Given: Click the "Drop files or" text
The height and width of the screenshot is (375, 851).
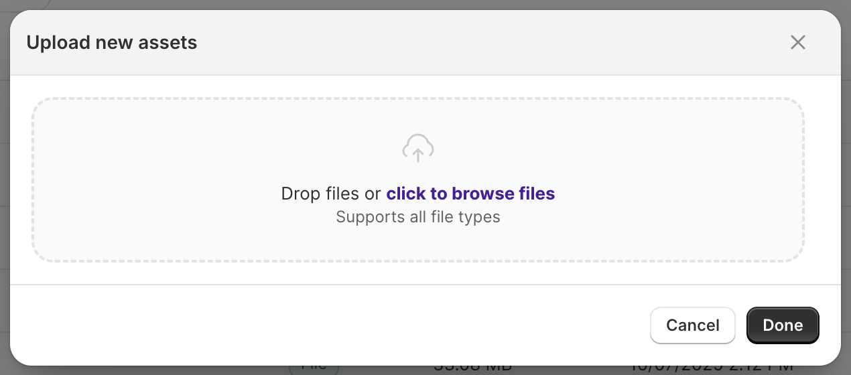Looking at the screenshot, I should (331, 194).
